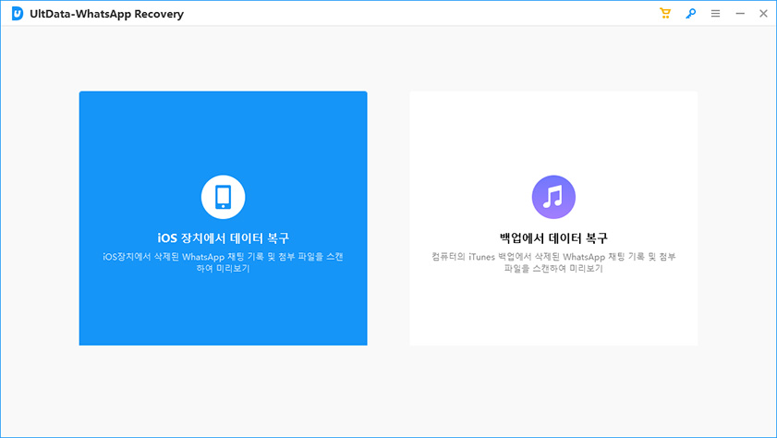Select the 'iOS 장치에서 데이터 복구' heading

pyautogui.click(x=223, y=237)
